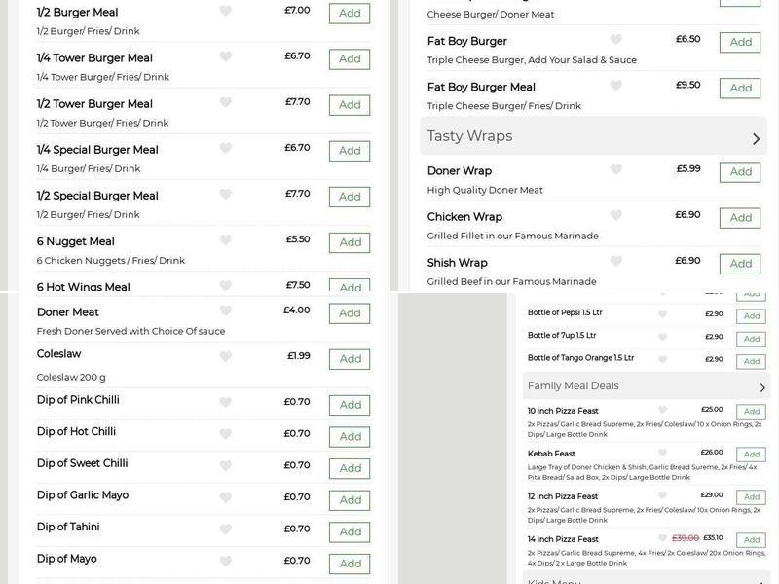The height and width of the screenshot is (584, 779).
Task: Click the heart icon for 6 Nugget Meal
Action: click(x=226, y=241)
